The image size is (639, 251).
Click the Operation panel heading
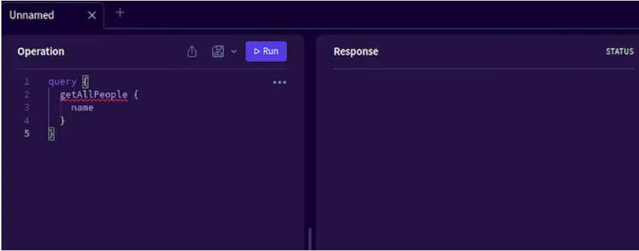coord(41,52)
